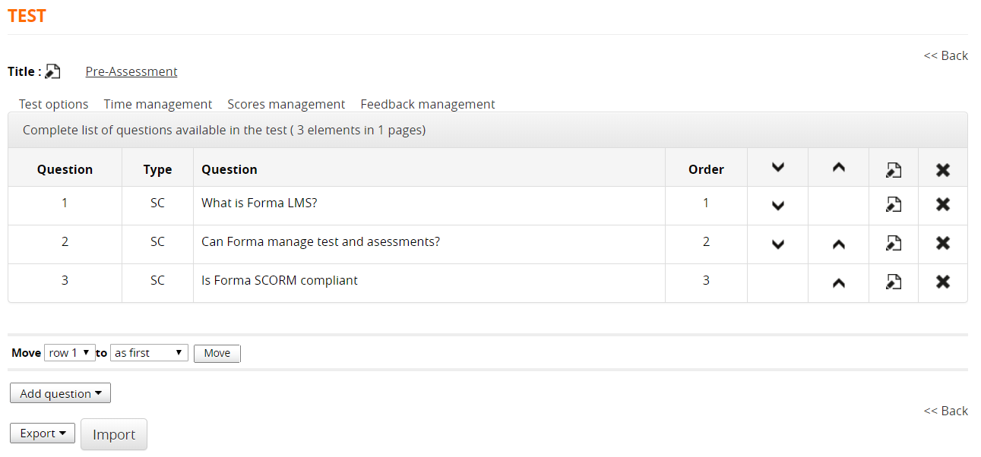
Task: Delete question 2 about test and assessments
Action: [x=942, y=243]
